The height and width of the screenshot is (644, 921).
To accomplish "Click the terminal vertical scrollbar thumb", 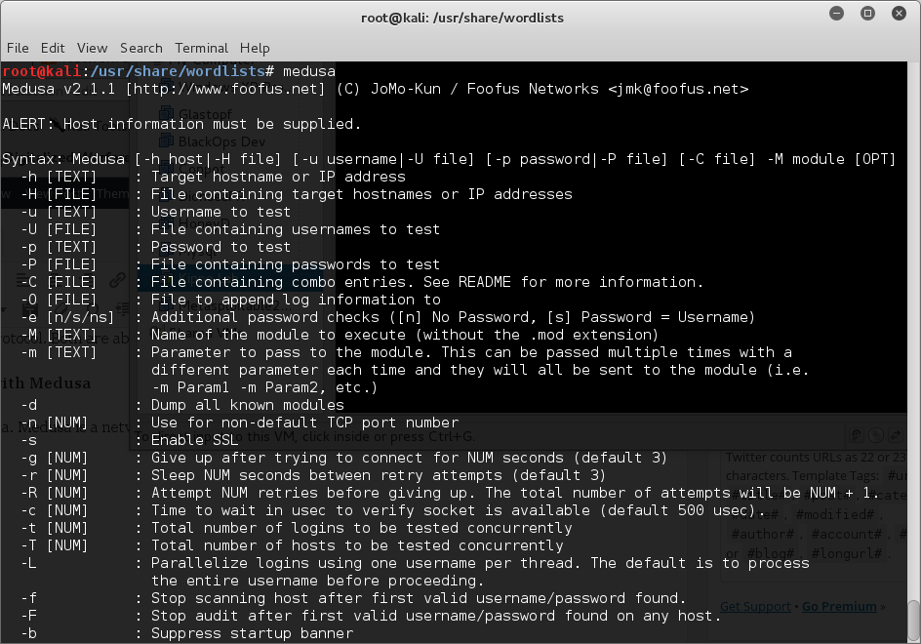I will pos(913,621).
